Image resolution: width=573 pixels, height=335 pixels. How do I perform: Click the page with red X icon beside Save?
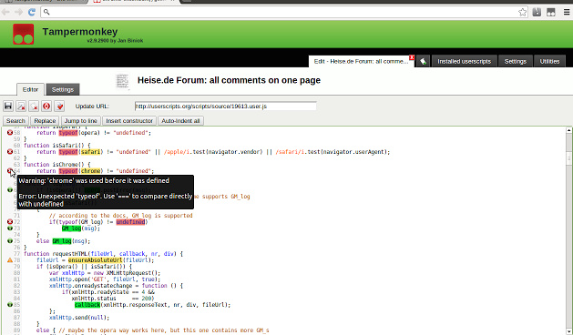coord(21,107)
